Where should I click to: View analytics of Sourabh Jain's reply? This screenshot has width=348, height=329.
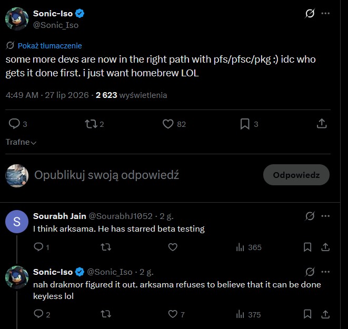(249, 247)
